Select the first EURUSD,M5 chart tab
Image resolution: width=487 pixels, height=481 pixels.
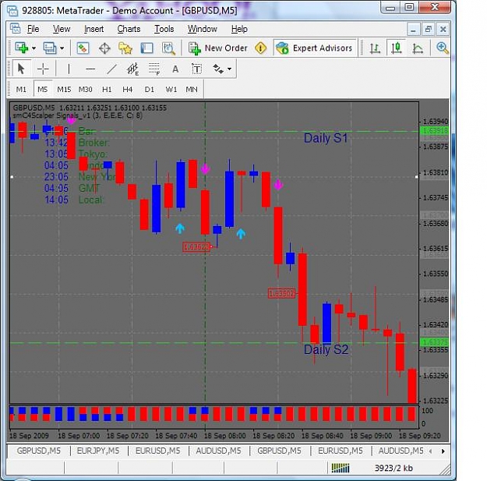click(157, 451)
